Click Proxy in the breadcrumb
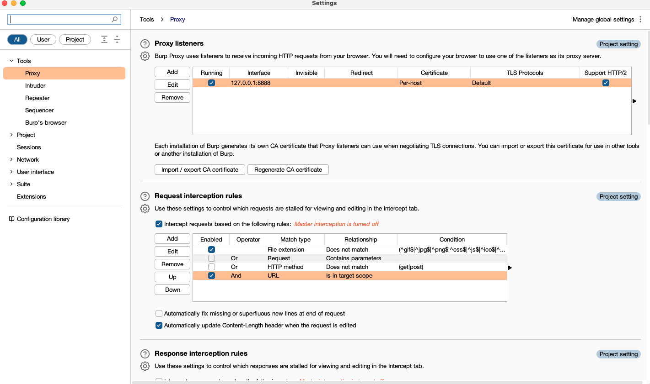This screenshot has width=650, height=384. [177, 19]
